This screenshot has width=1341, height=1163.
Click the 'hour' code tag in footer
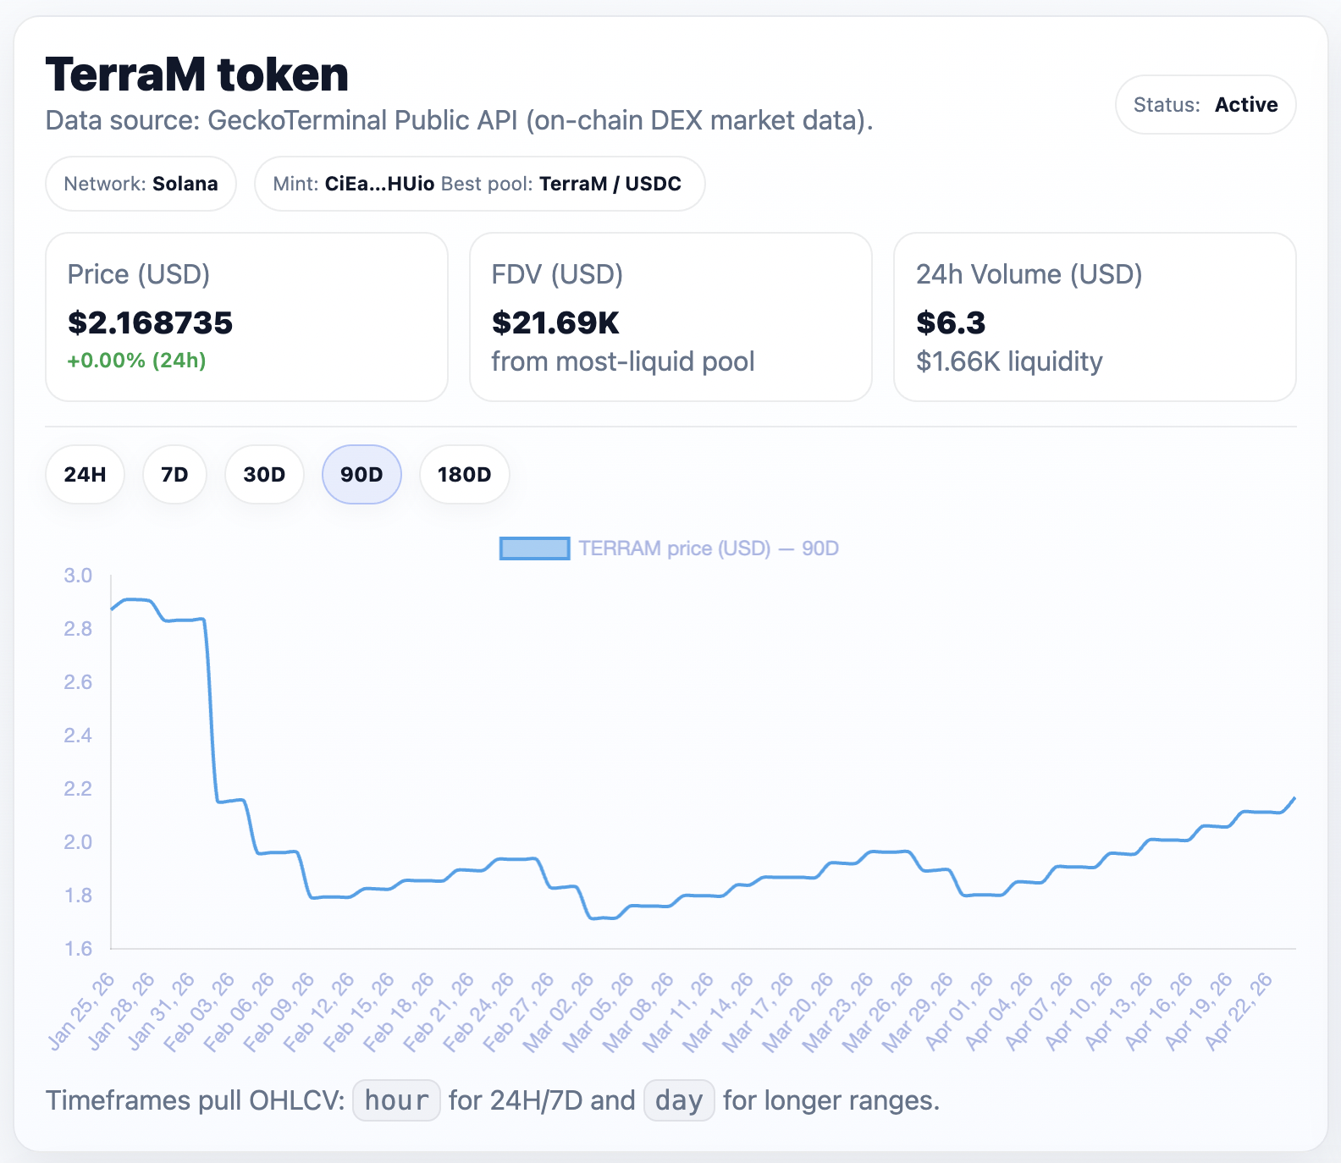(x=396, y=1100)
